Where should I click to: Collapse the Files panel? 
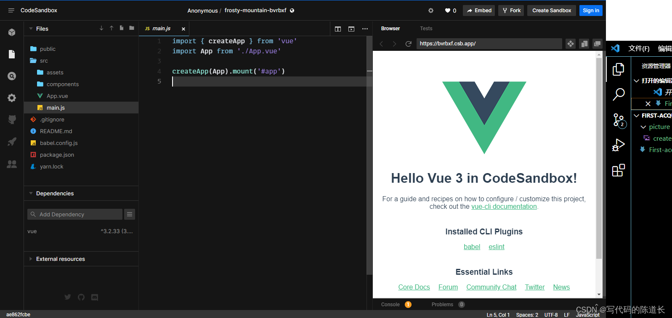[31, 29]
